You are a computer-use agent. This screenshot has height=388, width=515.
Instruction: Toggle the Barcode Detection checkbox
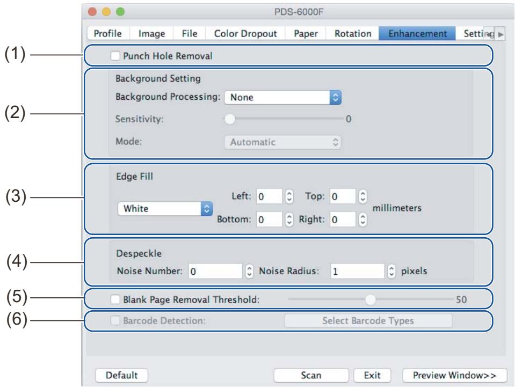[115, 320]
